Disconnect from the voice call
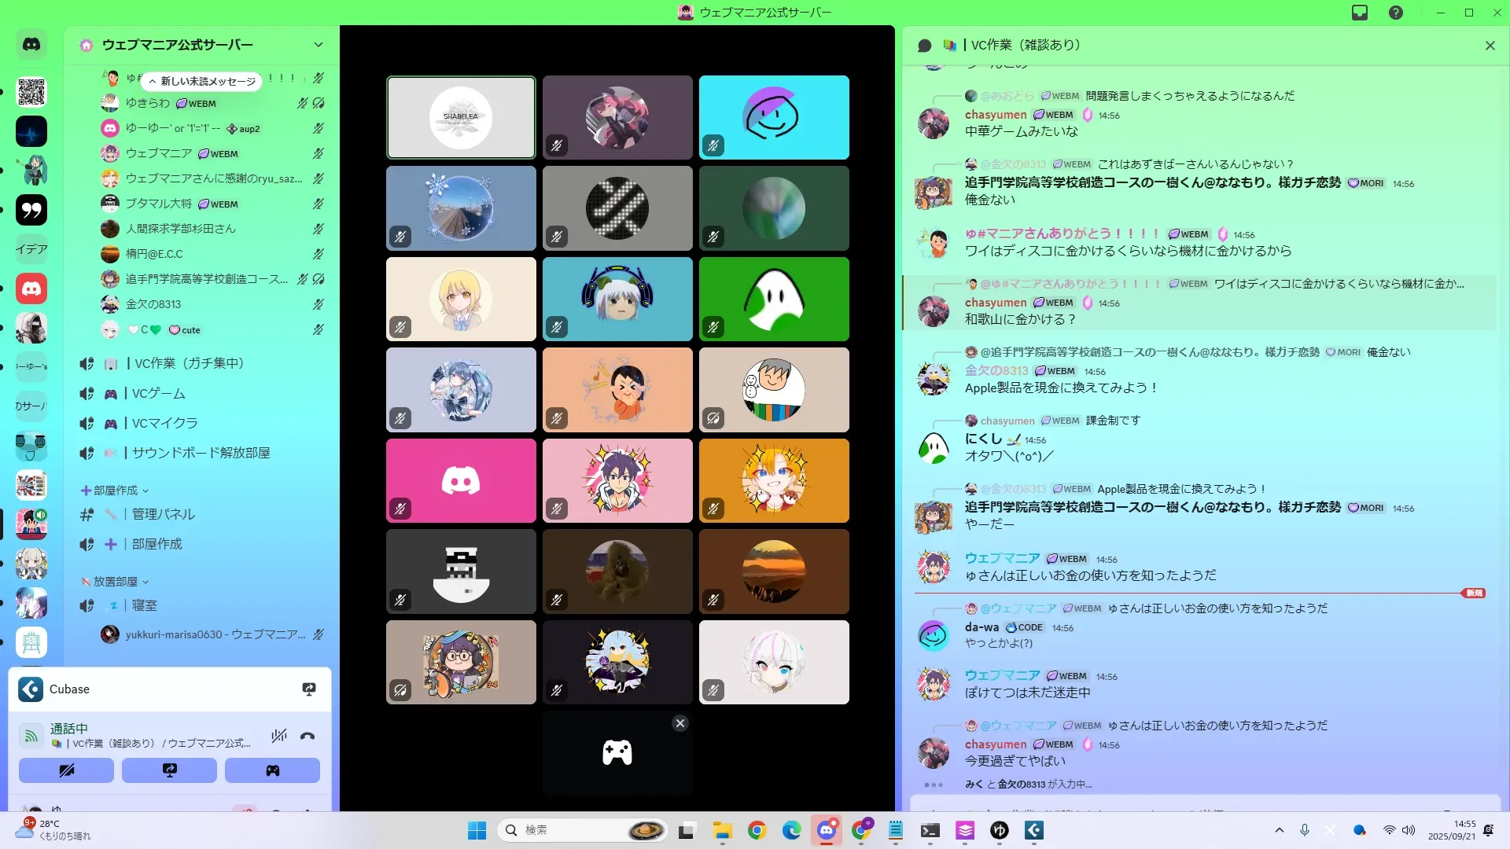The image size is (1510, 849). coord(308,736)
